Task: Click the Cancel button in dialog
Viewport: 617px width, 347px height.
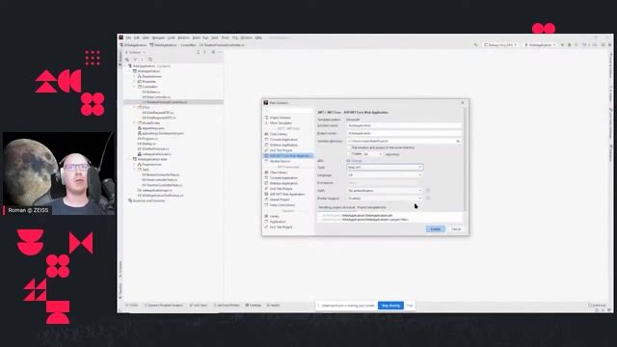Action: [456, 229]
